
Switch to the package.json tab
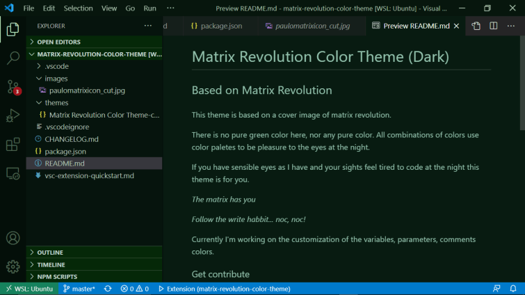click(220, 26)
